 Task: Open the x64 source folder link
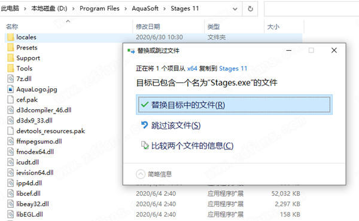coord(192,69)
